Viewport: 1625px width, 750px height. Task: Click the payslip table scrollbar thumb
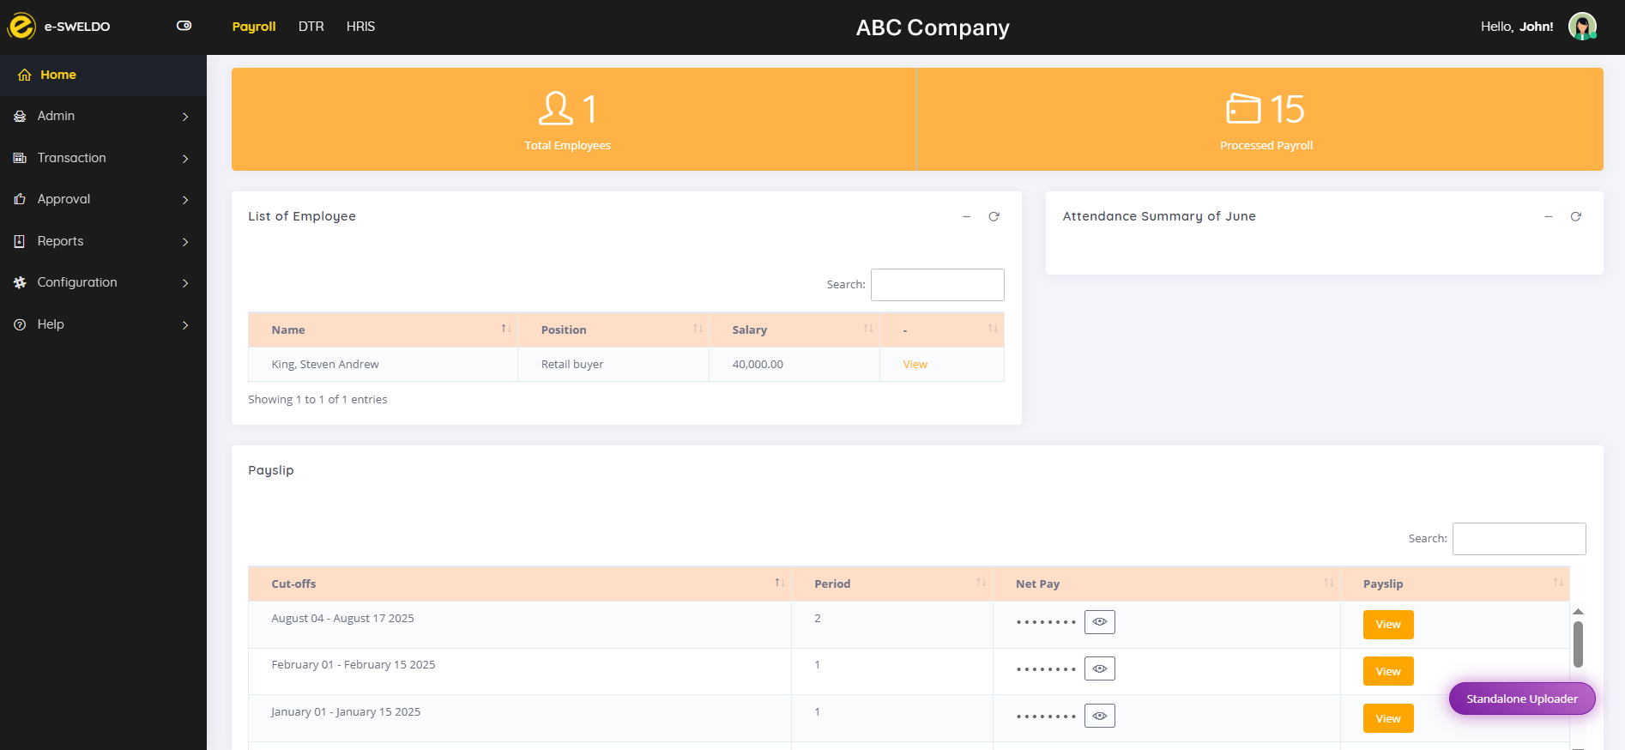click(x=1578, y=644)
